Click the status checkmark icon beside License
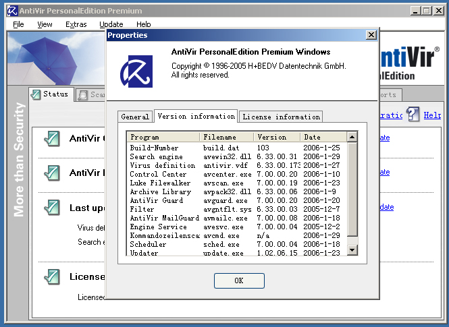The width and height of the screenshot is (449, 327). click(52, 276)
